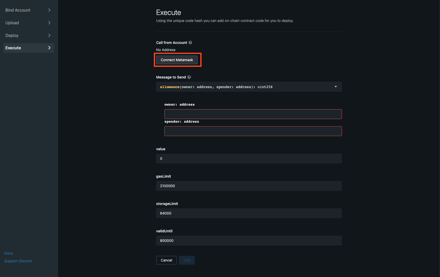
Task: Navigate to Deploy in sidebar
Action: pos(12,35)
